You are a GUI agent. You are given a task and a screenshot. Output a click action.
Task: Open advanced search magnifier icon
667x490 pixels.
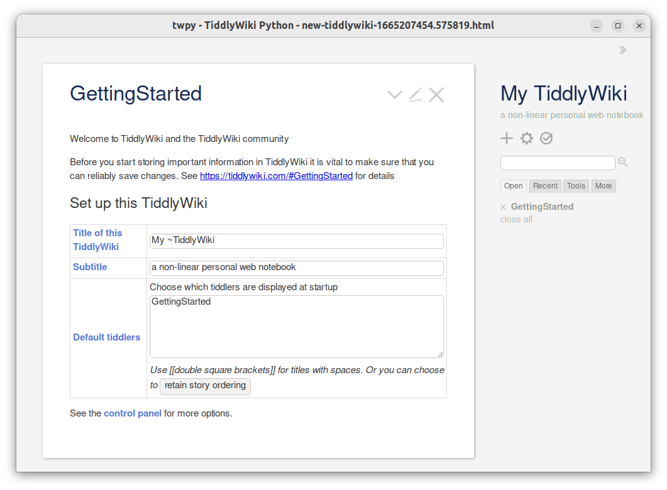tap(623, 162)
